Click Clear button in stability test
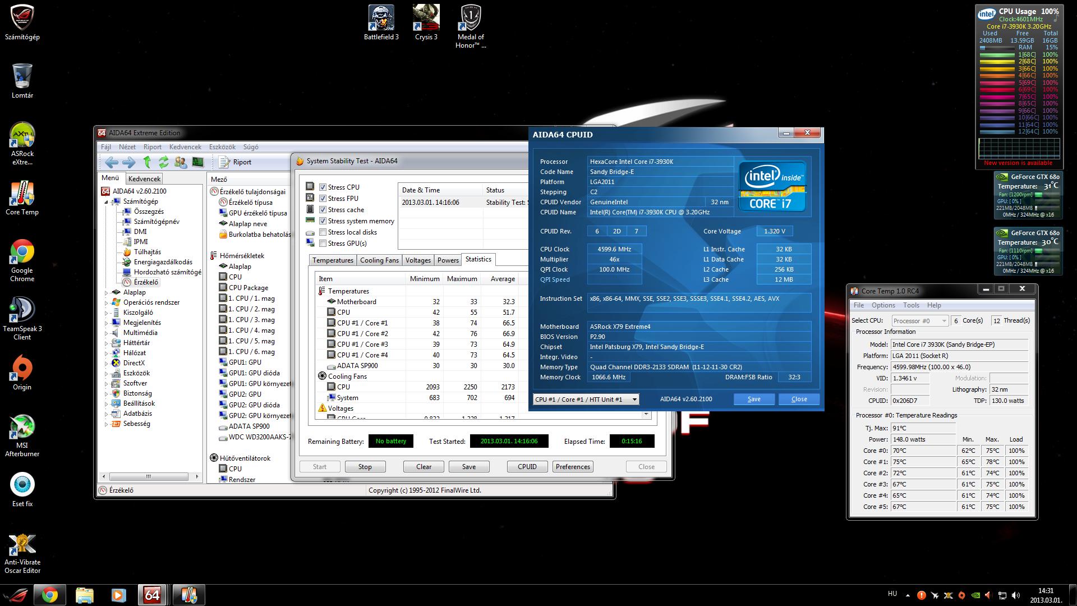This screenshot has width=1077, height=606. point(424,467)
